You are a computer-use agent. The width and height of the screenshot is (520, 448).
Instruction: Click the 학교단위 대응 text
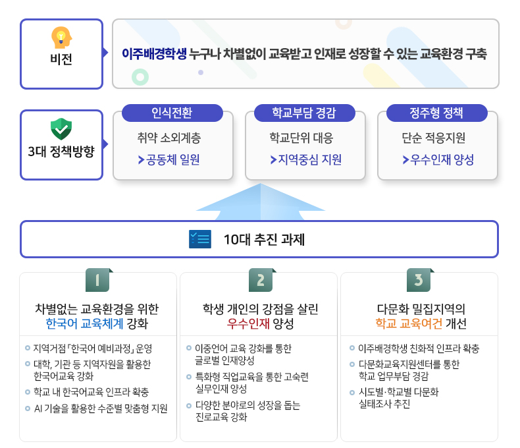click(x=301, y=138)
